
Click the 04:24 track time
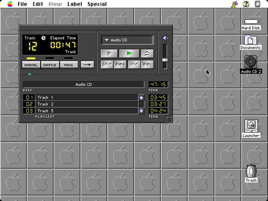click(158, 111)
